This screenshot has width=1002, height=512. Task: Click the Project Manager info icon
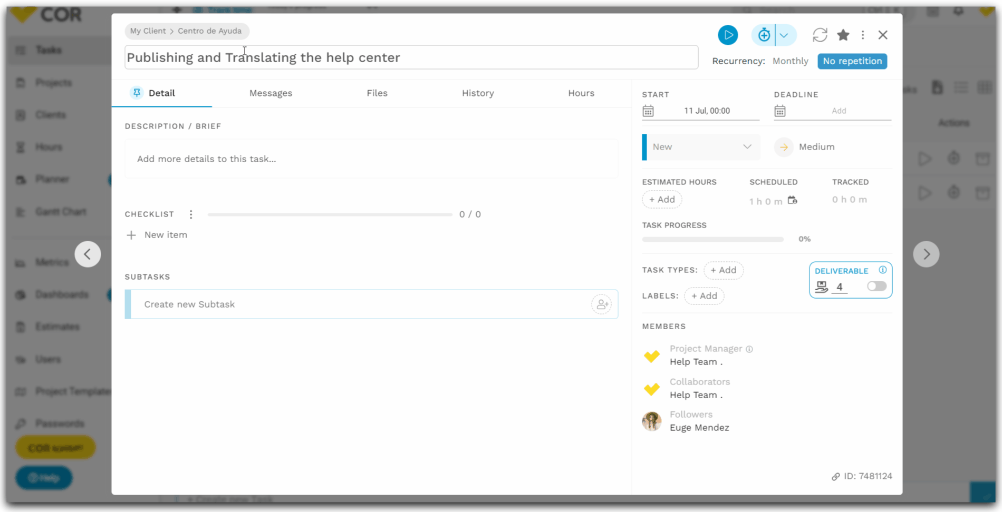(x=749, y=349)
